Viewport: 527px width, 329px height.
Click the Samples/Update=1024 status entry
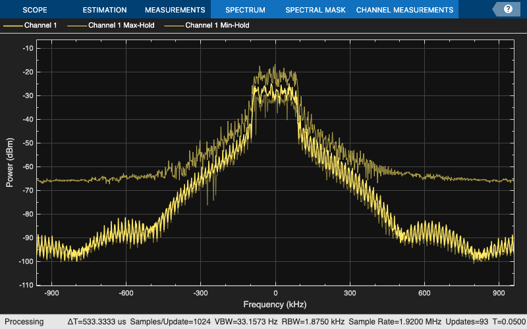tap(170, 322)
